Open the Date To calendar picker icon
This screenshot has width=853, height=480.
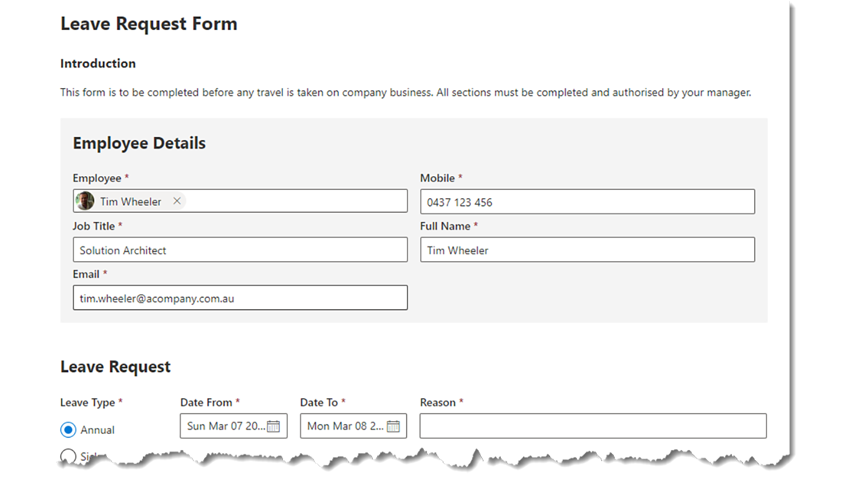393,426
